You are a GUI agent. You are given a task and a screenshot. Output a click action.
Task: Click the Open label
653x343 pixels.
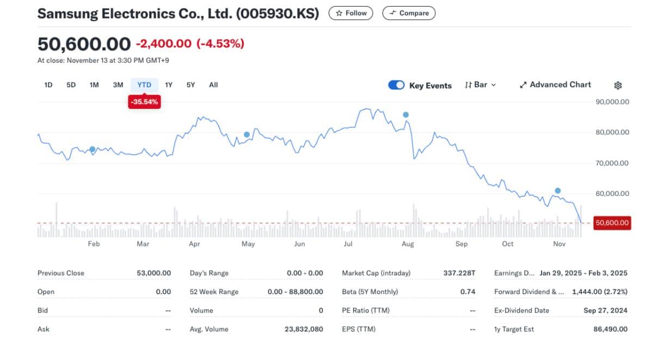point(46,292)
